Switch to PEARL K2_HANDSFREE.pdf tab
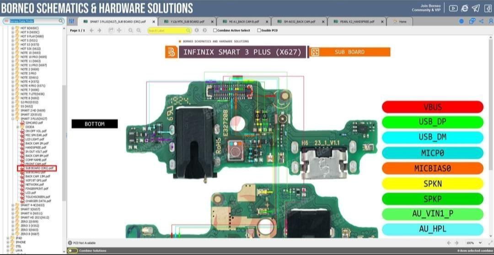Viewport: 494px width, 255px height. coord(356,22)
